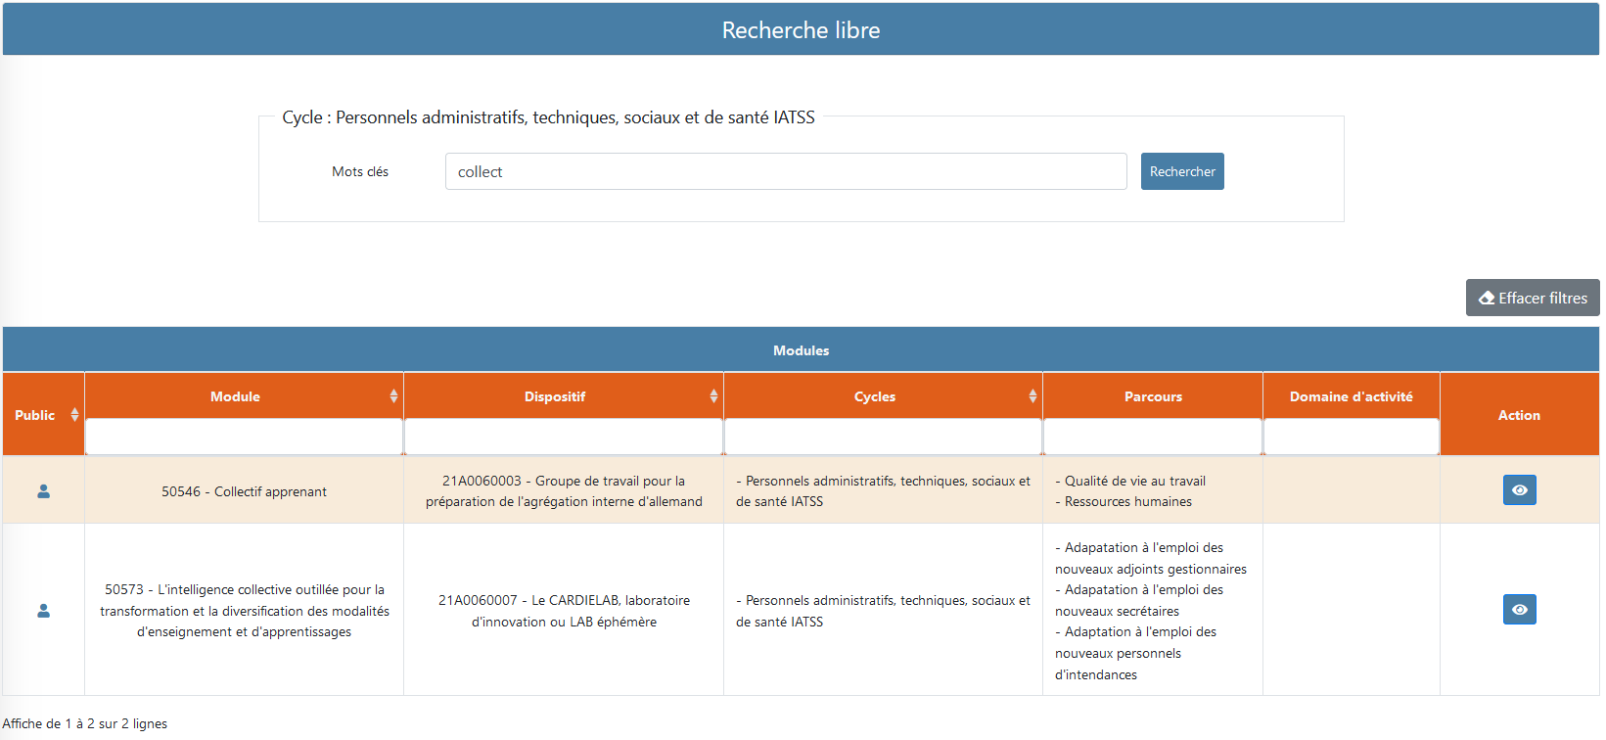Click the Rechercher button
Viewport: 1606px width, 740px height.
pos(1182,171)
